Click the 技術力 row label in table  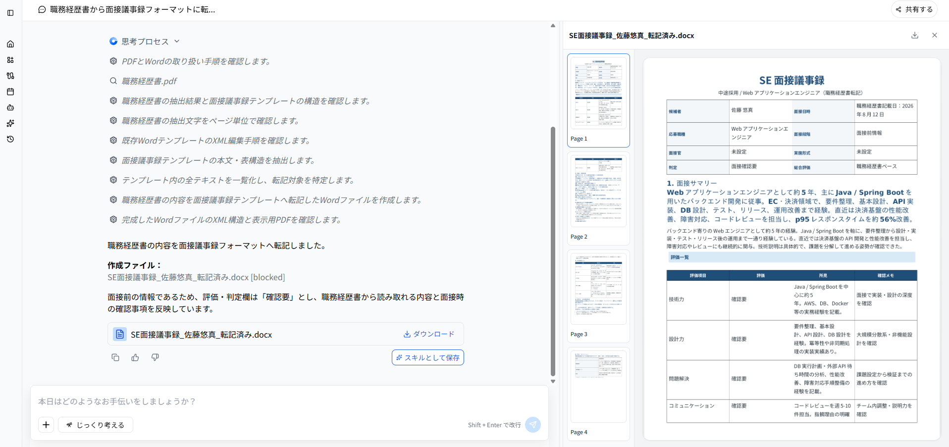coord(677,299)
